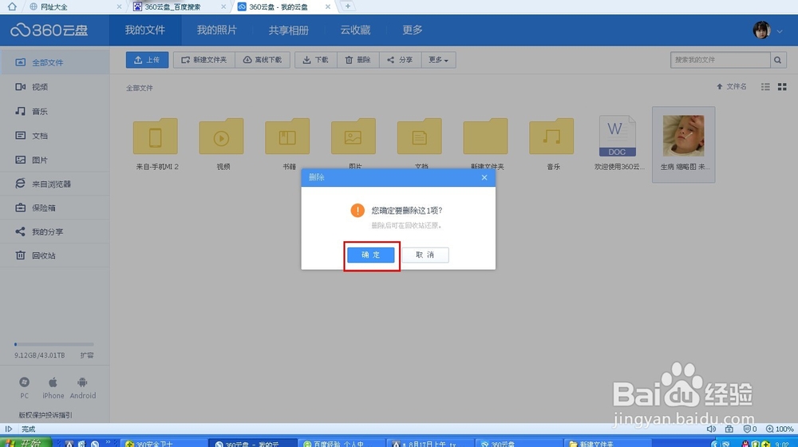Open 来自浏览器 in the sidebar

click(x=54, y=184)
